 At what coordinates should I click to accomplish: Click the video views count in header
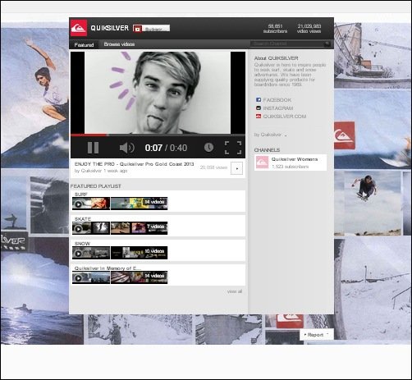pos(309,29)
